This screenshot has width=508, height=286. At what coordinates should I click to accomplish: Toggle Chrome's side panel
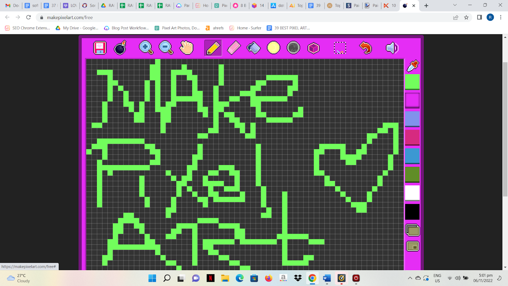click(479, 17)
